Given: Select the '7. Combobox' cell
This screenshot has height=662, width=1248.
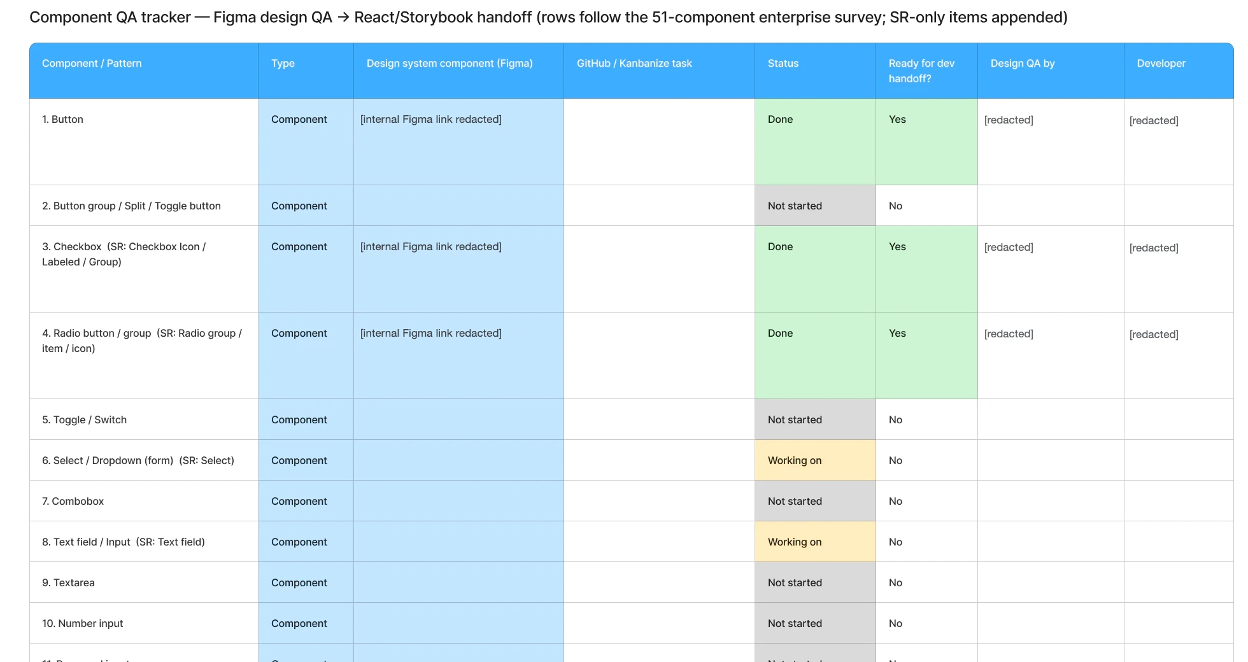Looking at the screenshot, I should coord(144,501).
